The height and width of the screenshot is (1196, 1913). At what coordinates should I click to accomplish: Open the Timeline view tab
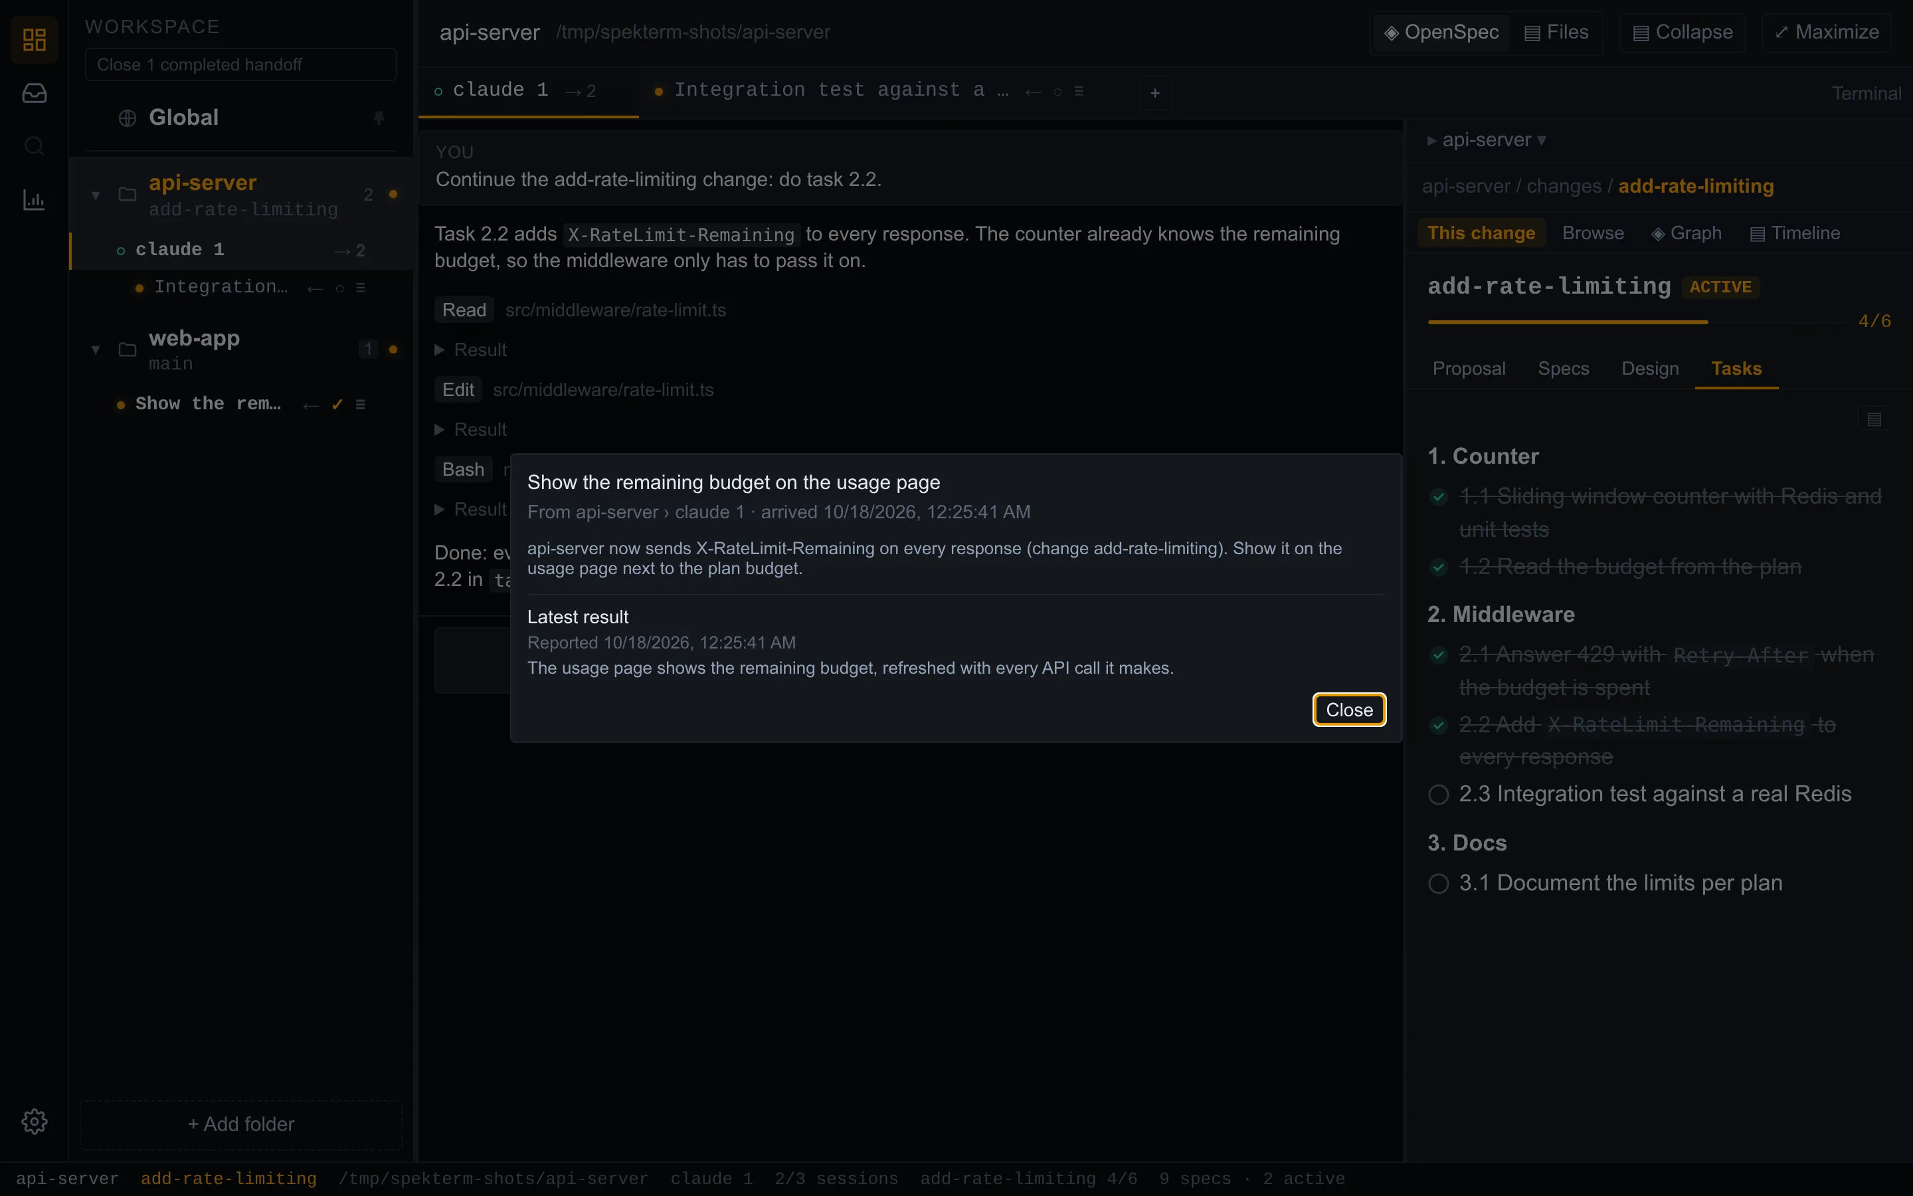tap(1795, 233)
